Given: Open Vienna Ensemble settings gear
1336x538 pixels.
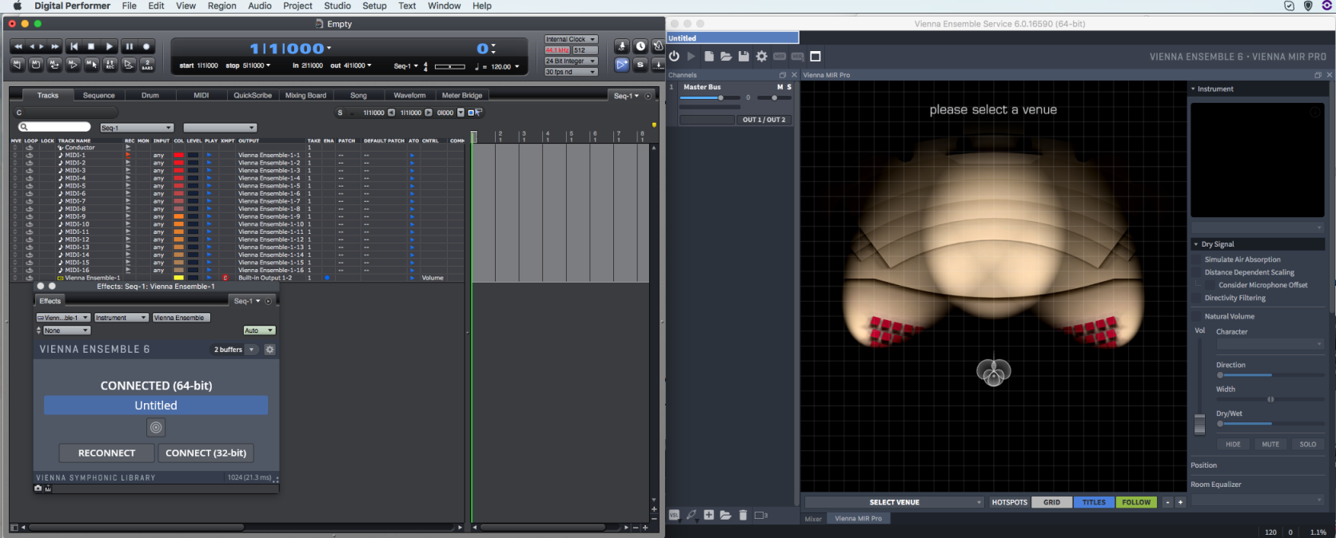Looking at the screenshot, I should (761, 56).
